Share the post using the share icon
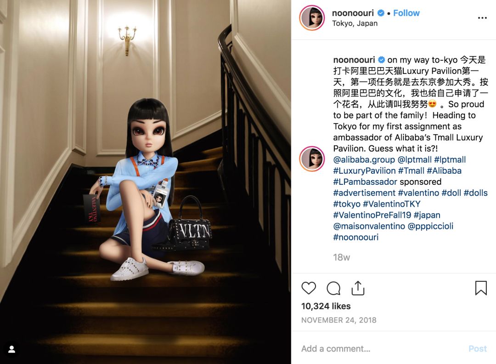The width and height of the screenshot is (496, 364). pyautogui.click(x=358, y=288)
